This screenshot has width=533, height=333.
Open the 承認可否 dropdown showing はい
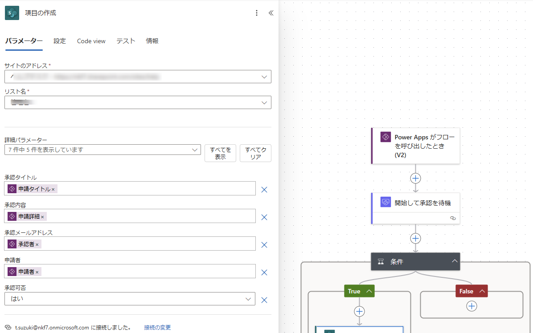pyautogui.click(x=248, y=299)
